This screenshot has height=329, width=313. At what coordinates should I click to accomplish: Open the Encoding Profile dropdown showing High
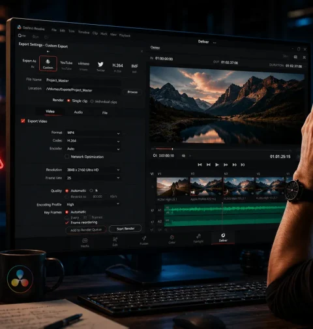93,204
